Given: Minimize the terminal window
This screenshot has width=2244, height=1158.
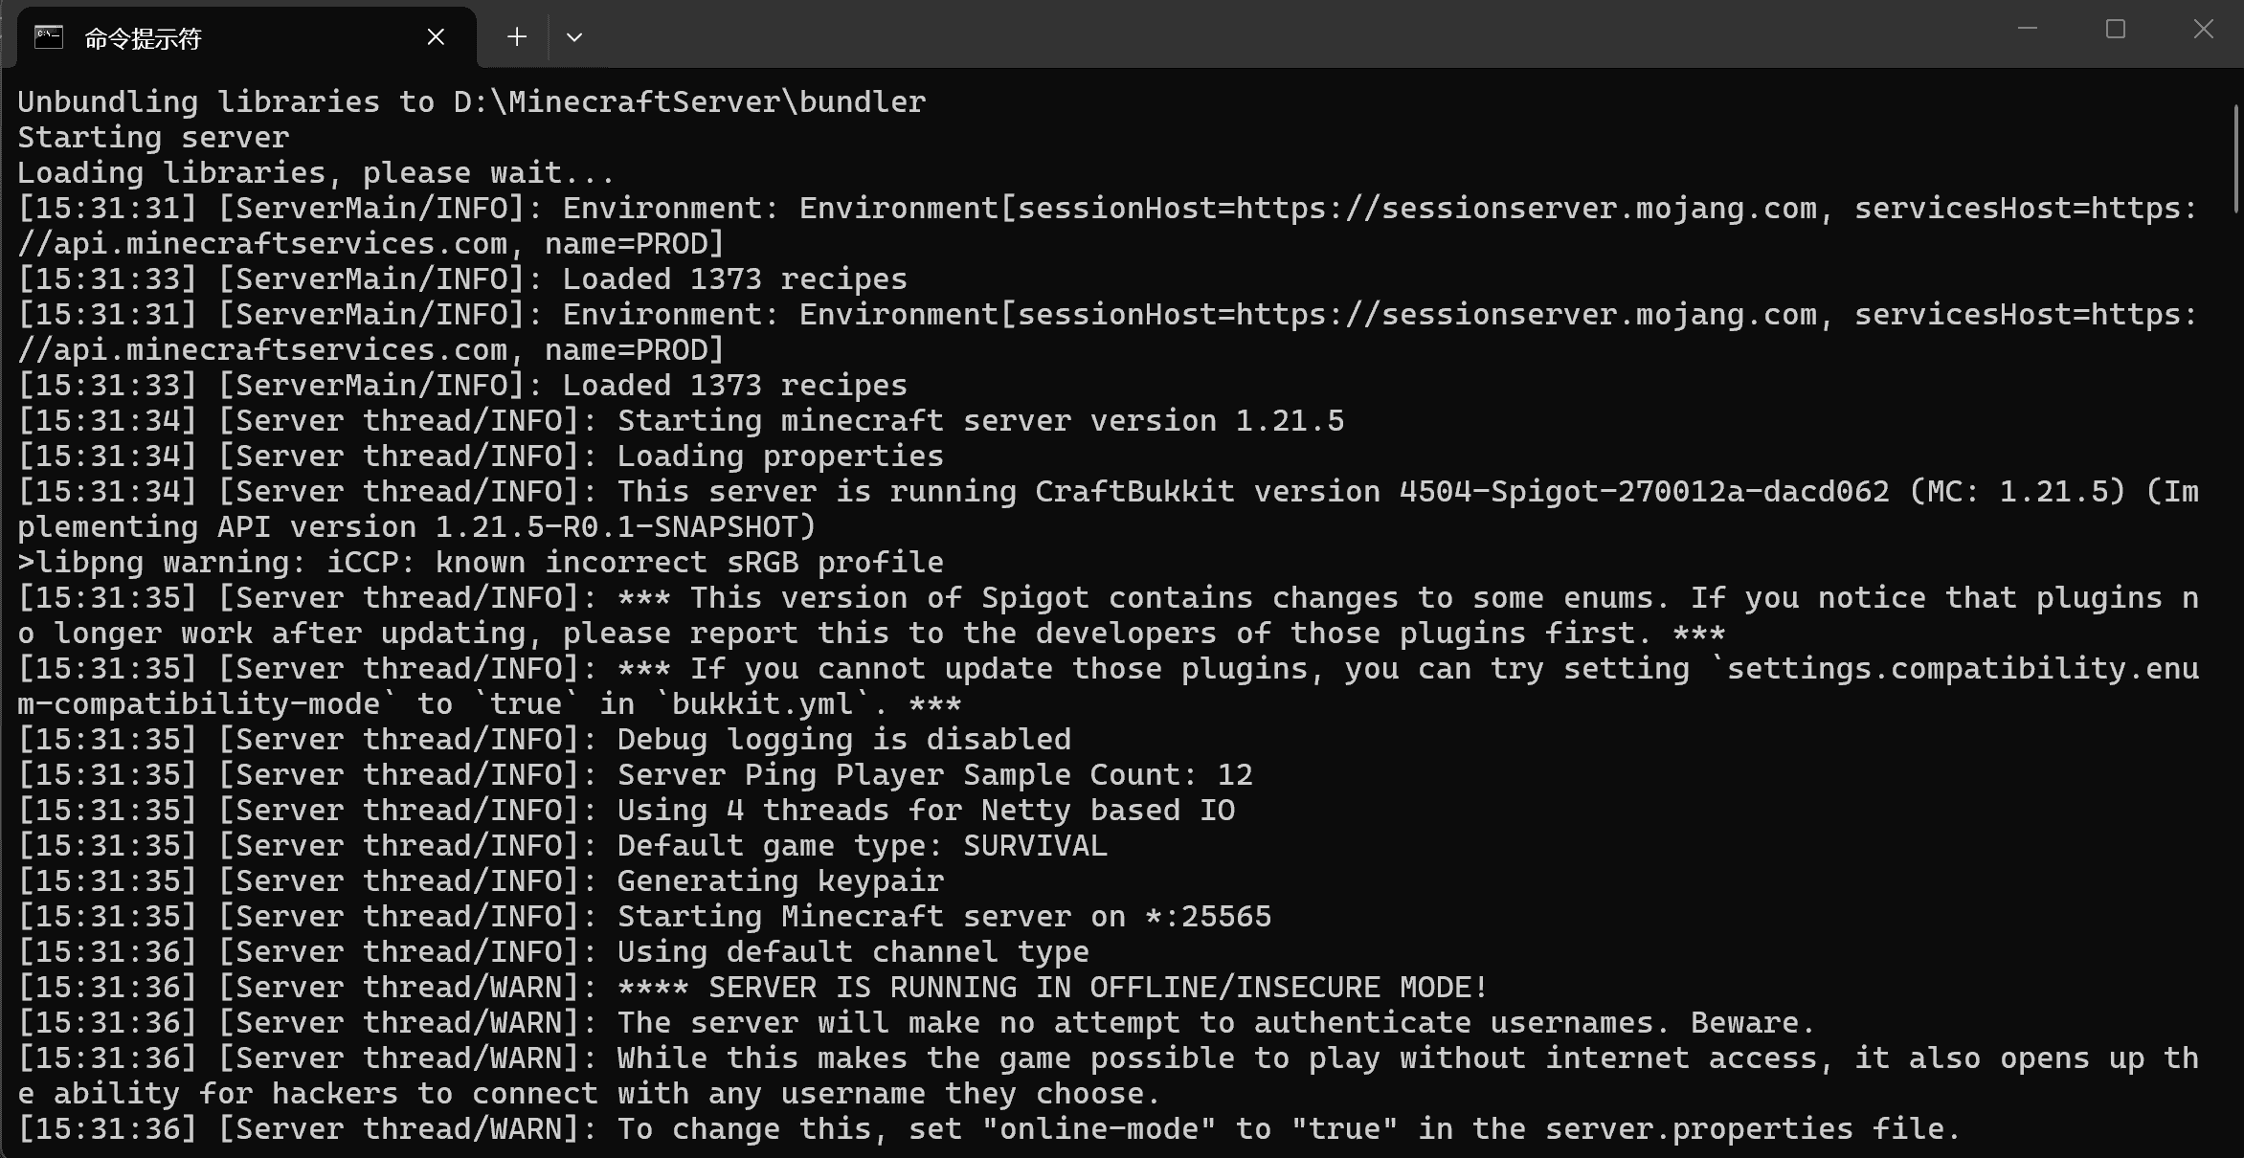Looking at the screenshot, I should 2028,30.
